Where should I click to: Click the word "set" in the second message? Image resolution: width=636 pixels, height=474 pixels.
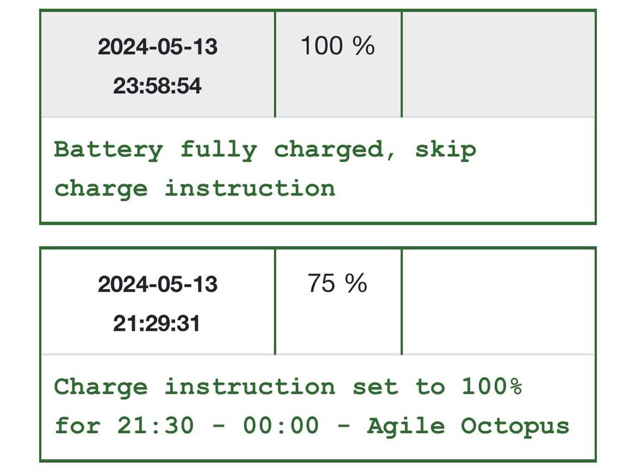375,387
